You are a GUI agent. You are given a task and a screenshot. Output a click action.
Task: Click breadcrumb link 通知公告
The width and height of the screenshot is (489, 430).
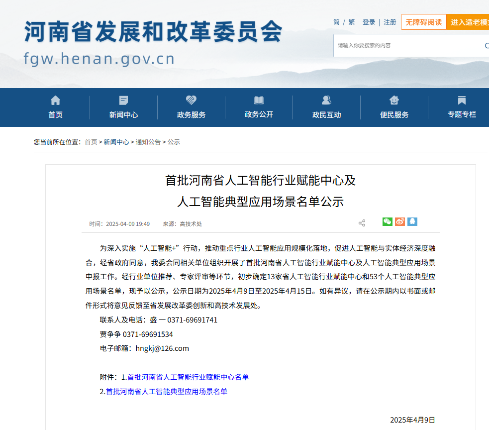tap(148, 142)
